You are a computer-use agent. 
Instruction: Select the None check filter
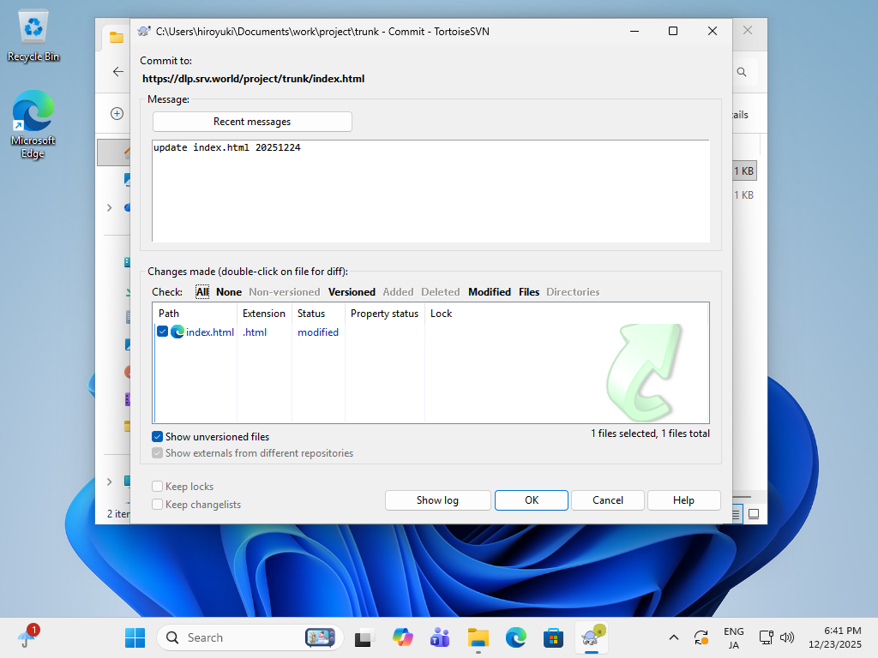(x=229, y=292)
